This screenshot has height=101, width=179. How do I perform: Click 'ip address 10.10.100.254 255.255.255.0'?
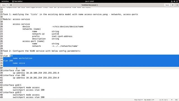point(36,73)
